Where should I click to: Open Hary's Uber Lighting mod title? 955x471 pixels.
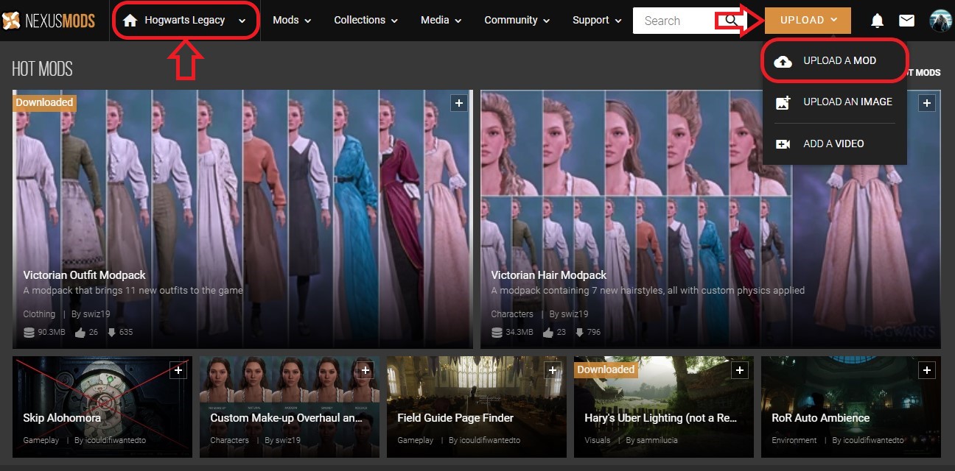pos(661,417)
